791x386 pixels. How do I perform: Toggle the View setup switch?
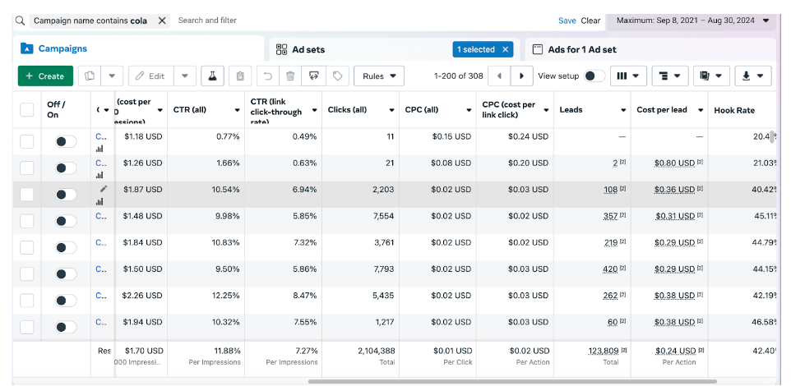594,76
